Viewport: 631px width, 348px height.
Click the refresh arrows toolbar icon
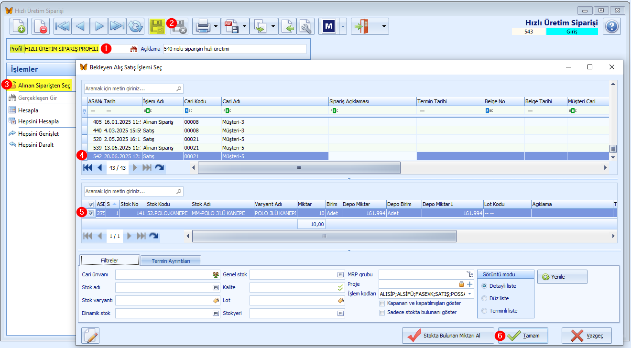pyautogui.click(x=135, y=26)
